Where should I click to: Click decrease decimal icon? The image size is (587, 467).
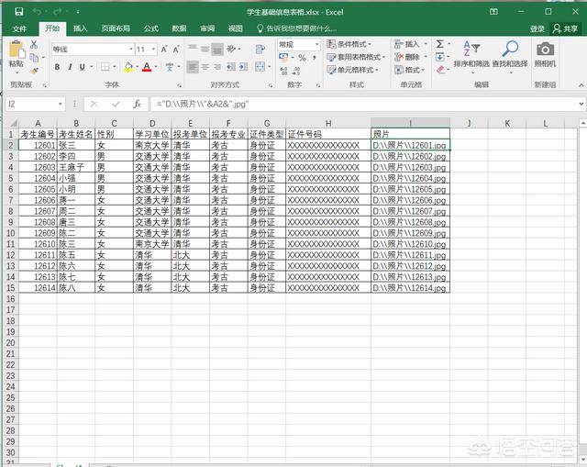296,71
